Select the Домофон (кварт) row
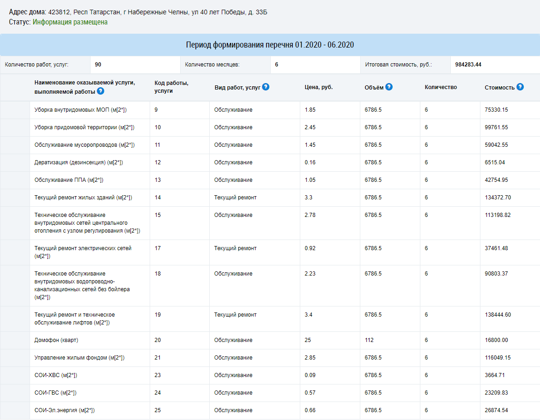 (x=270, y=340)
